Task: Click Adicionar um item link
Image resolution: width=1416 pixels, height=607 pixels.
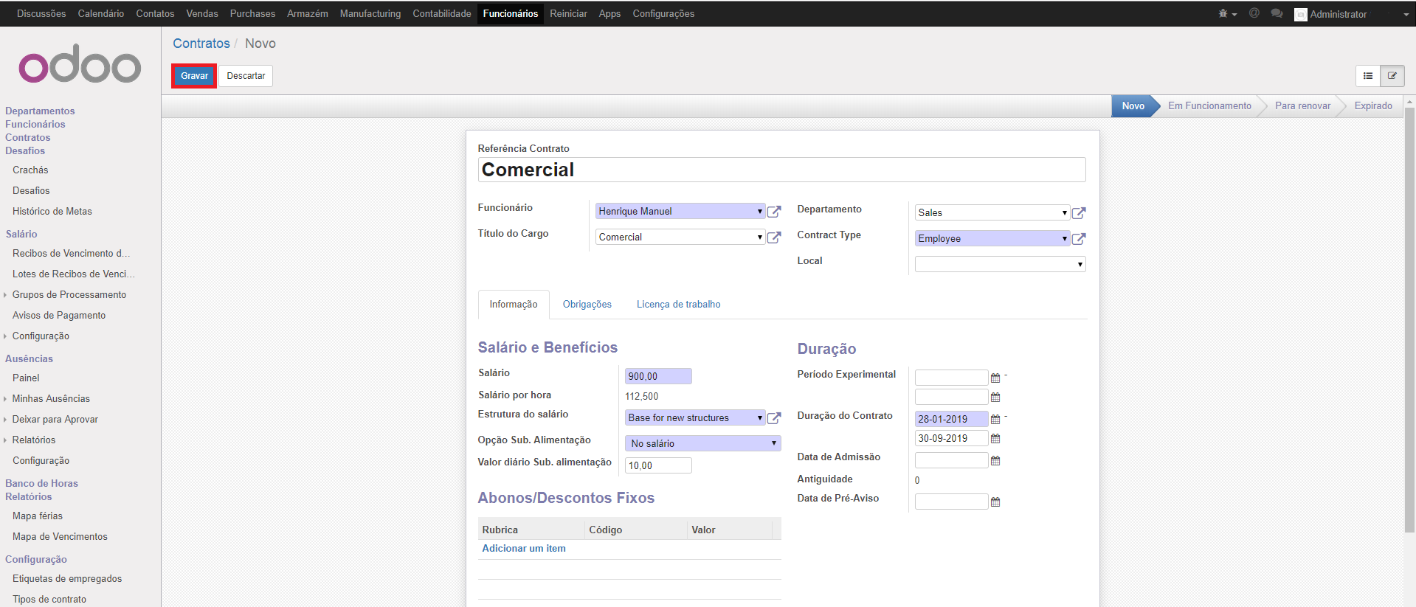Action: pos(523,549)
